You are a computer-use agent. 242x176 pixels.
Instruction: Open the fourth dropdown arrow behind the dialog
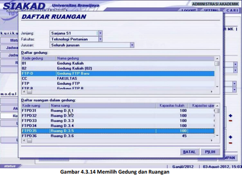pos(234,90)
